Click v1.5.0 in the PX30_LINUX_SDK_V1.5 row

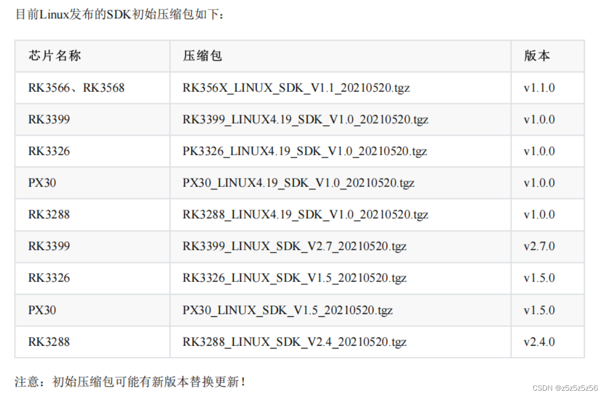(x=539, y=310)
